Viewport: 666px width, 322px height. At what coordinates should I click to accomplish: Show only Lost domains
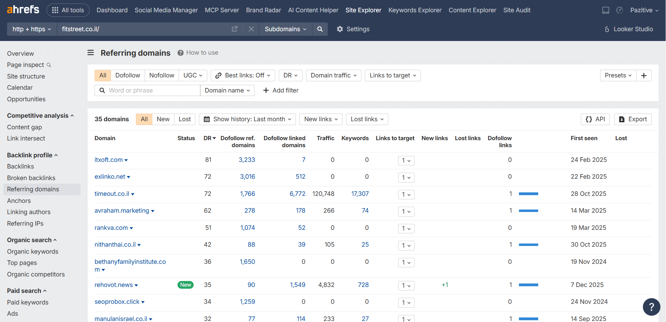(185, 119)
